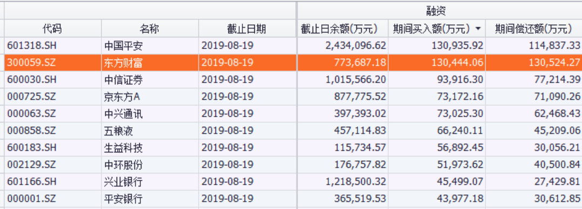Select stock code 600030.SH

tap(31, 79)
